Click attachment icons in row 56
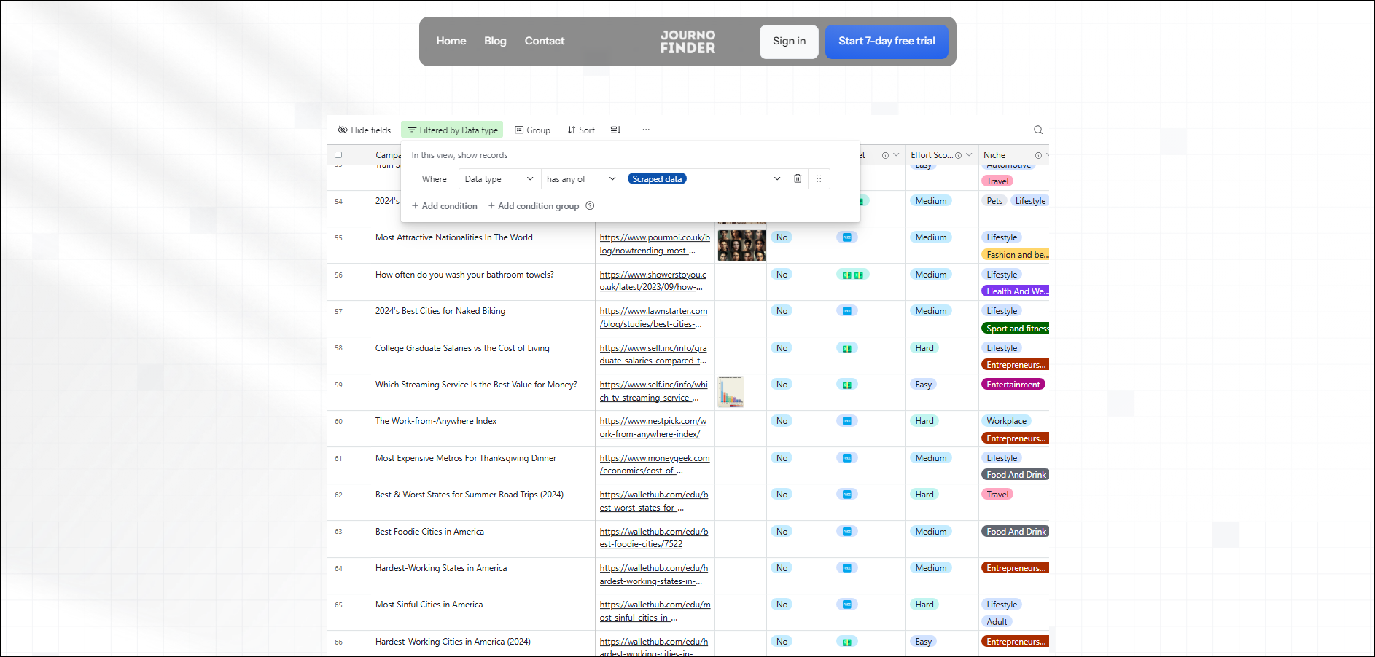The height and width of the screenshot is (657, 1375). click(x=853, y=275)
